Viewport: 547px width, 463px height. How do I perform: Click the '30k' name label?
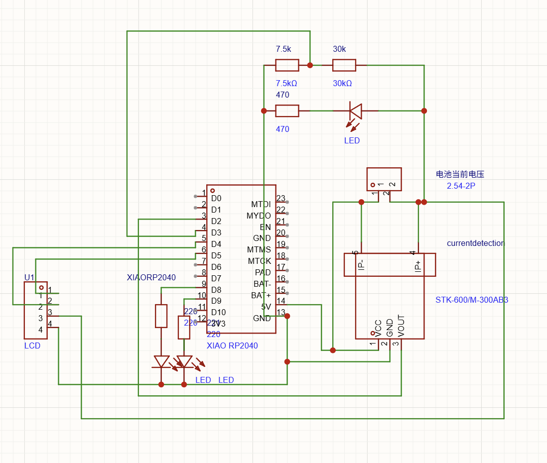339,49
